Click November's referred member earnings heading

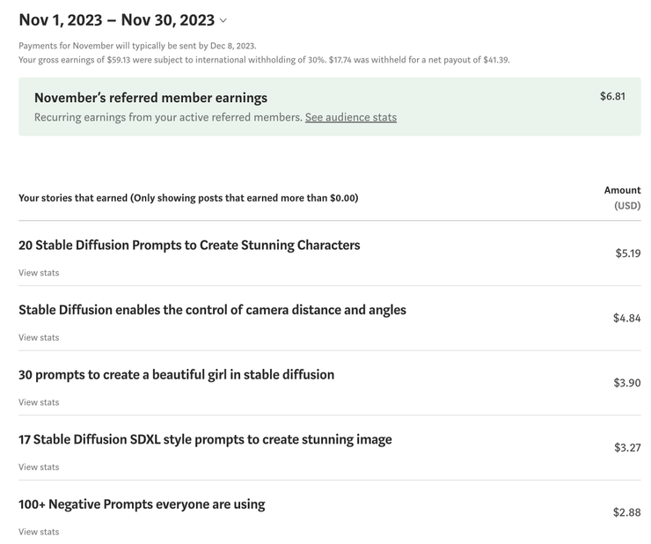[150, 98]
